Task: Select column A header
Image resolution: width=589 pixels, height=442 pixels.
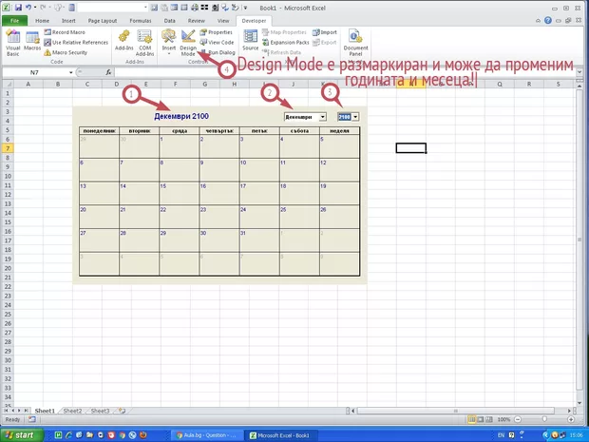Action: point(28,85)
